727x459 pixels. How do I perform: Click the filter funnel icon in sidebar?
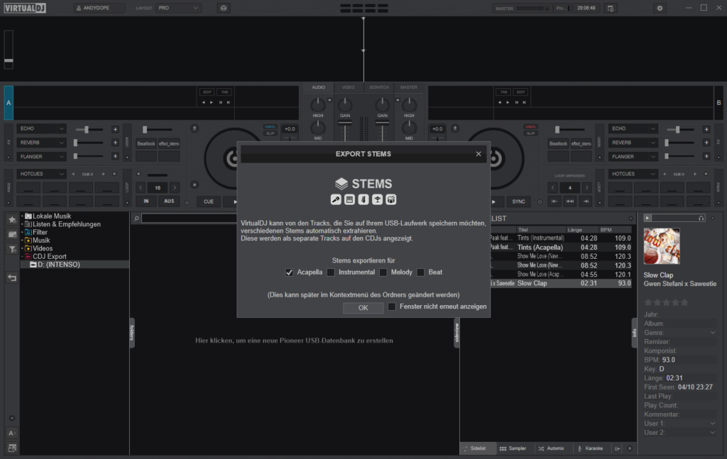[x=12, y=249]
